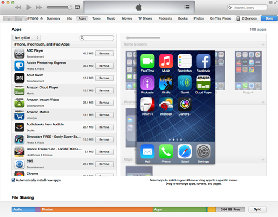Viewport: 278px width, 217px height.
Task: Click the Phone icon in the dock
Action: click(x=166, y=151)
